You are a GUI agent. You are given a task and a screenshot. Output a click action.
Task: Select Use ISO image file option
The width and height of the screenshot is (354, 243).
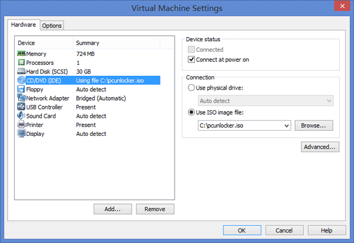coord(191,113)
